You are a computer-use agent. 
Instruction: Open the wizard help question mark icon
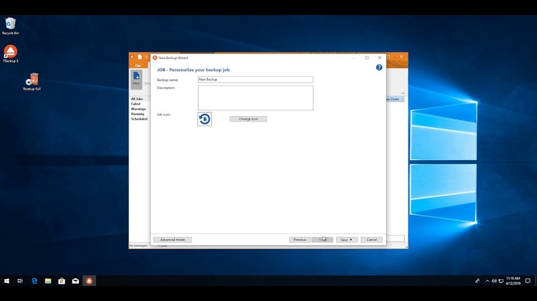[x=379, y=67]
